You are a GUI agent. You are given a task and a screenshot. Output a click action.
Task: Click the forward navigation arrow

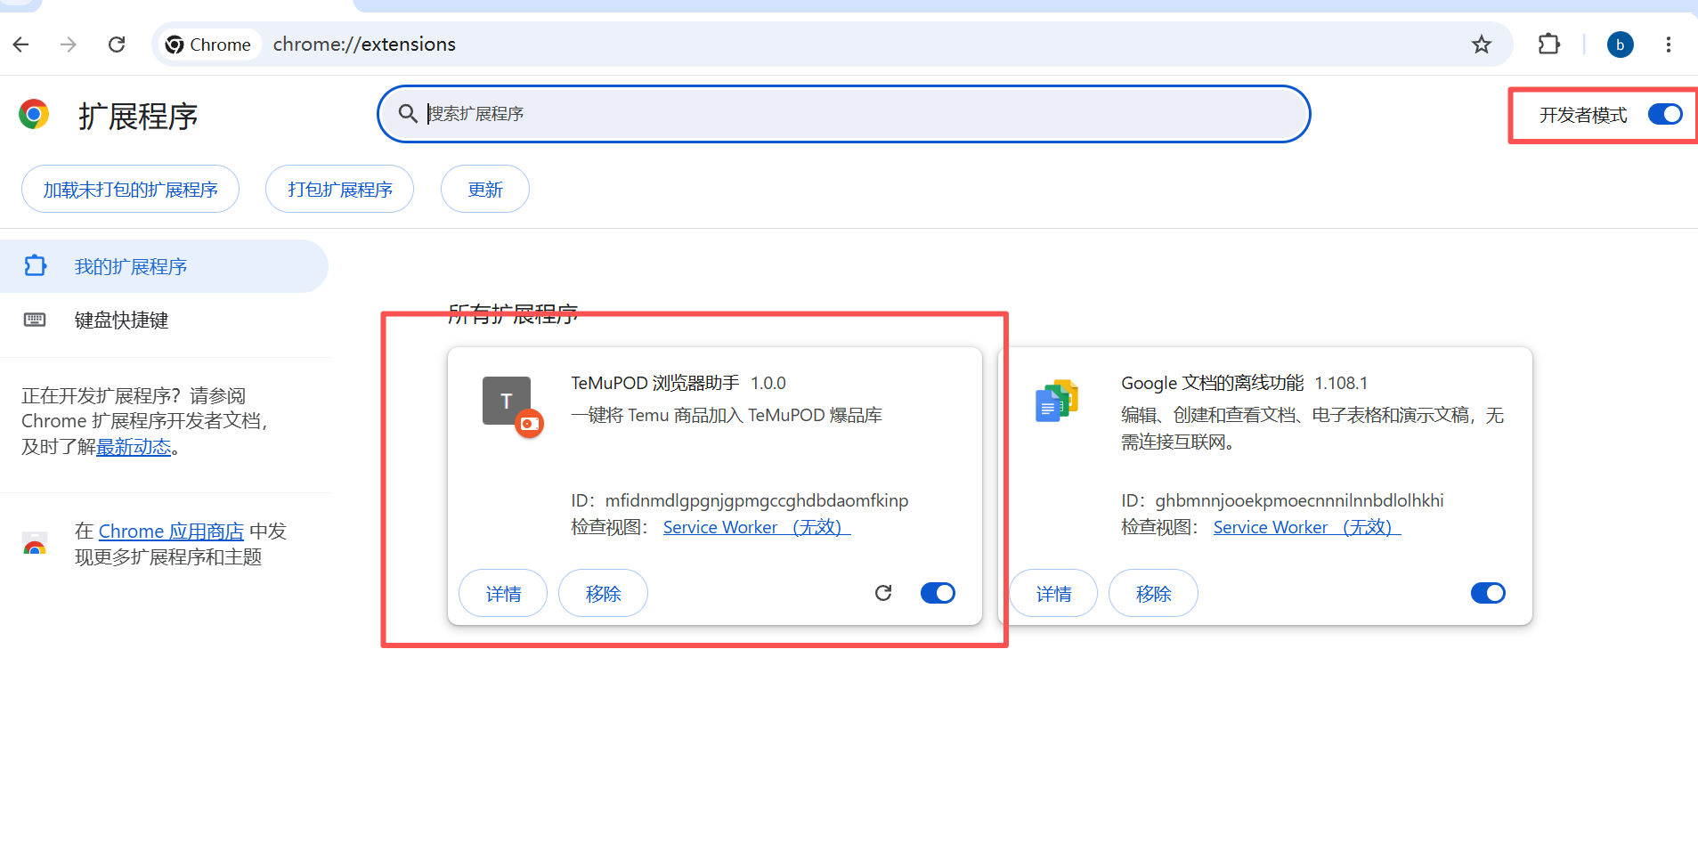click(x=69, y=45)
